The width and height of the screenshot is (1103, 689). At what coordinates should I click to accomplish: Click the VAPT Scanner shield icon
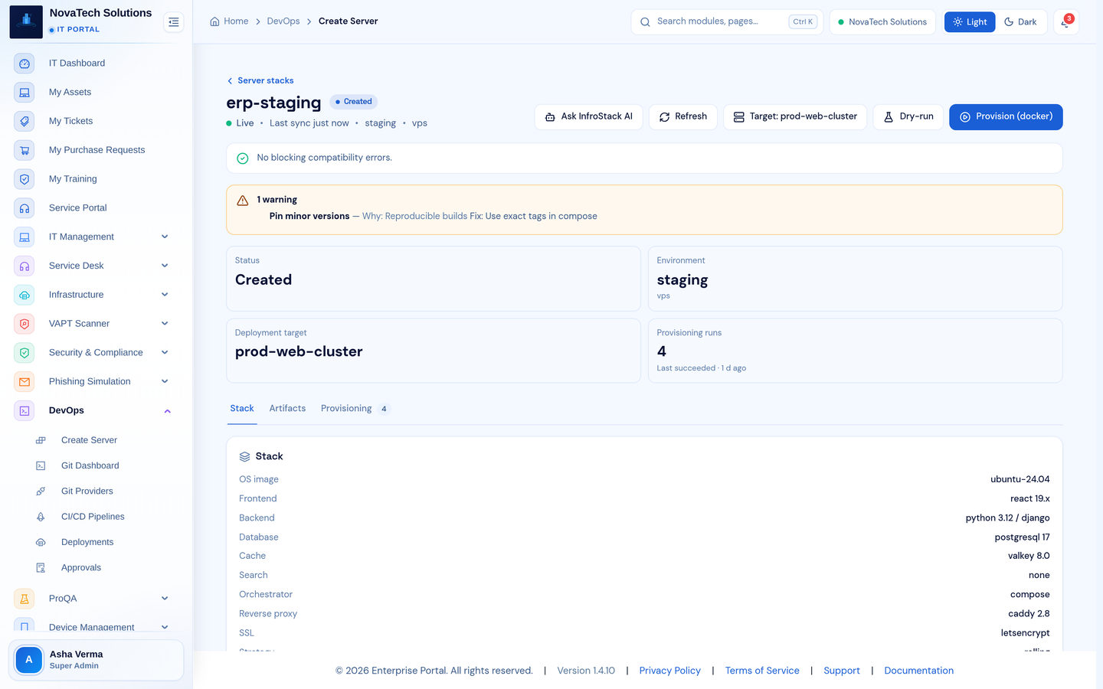point(25,324)
